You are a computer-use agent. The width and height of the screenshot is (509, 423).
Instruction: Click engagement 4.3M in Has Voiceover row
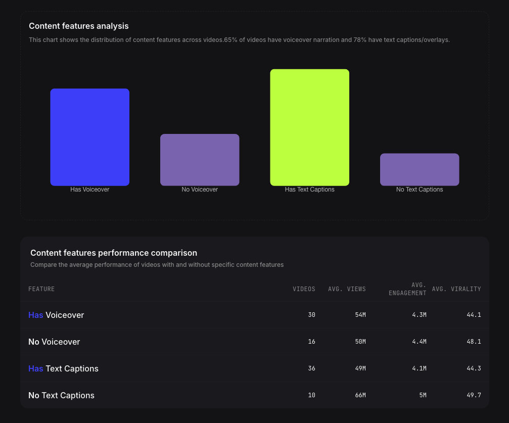419,314
